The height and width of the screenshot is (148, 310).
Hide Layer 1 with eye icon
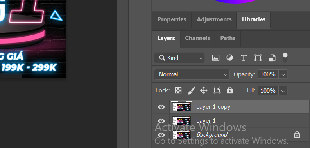click(161, 121)
